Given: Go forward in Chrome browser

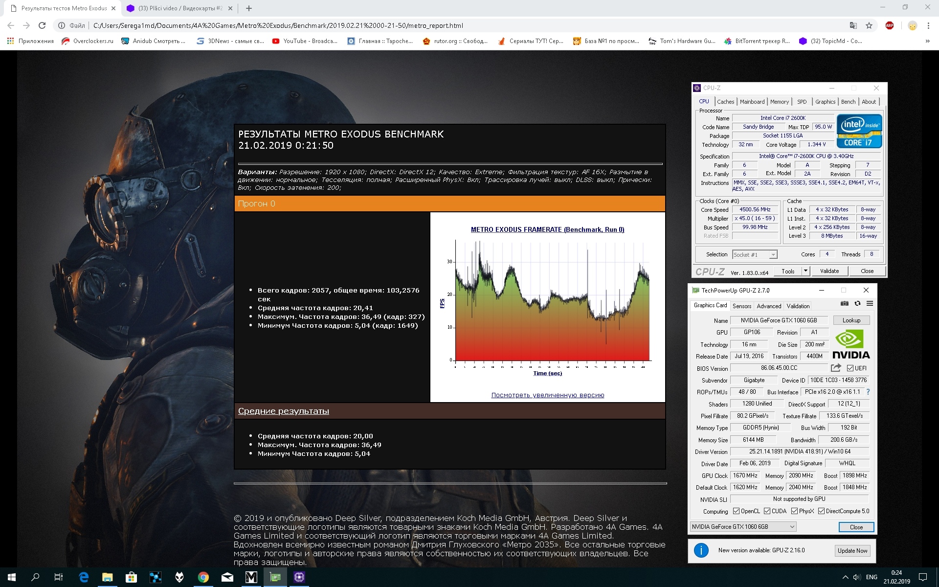Looking at the screenshot, I should click(26, 25).
